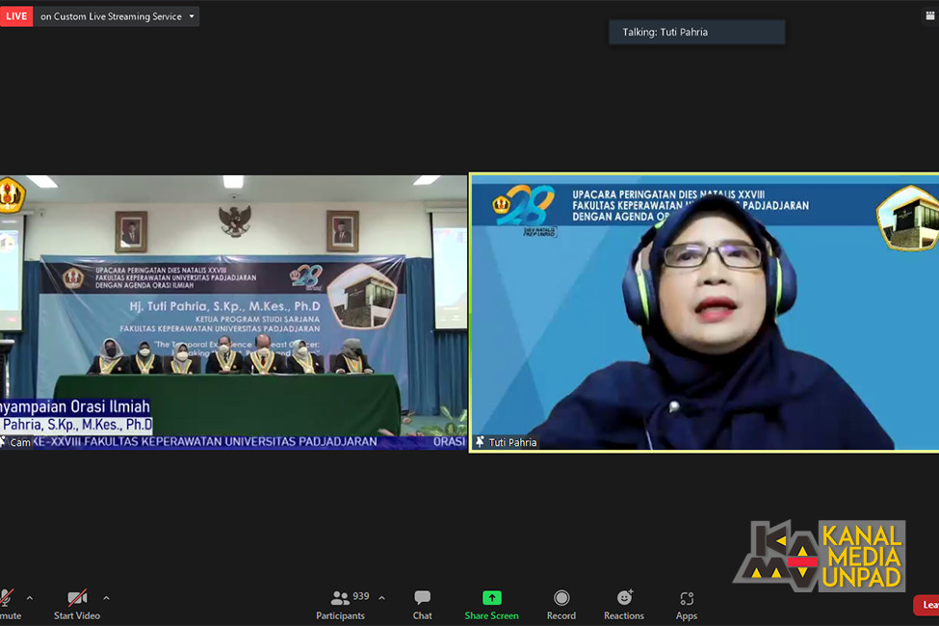Open the Participants panel icon
This screenshot has height=626, width=939.
coord(340,598)
